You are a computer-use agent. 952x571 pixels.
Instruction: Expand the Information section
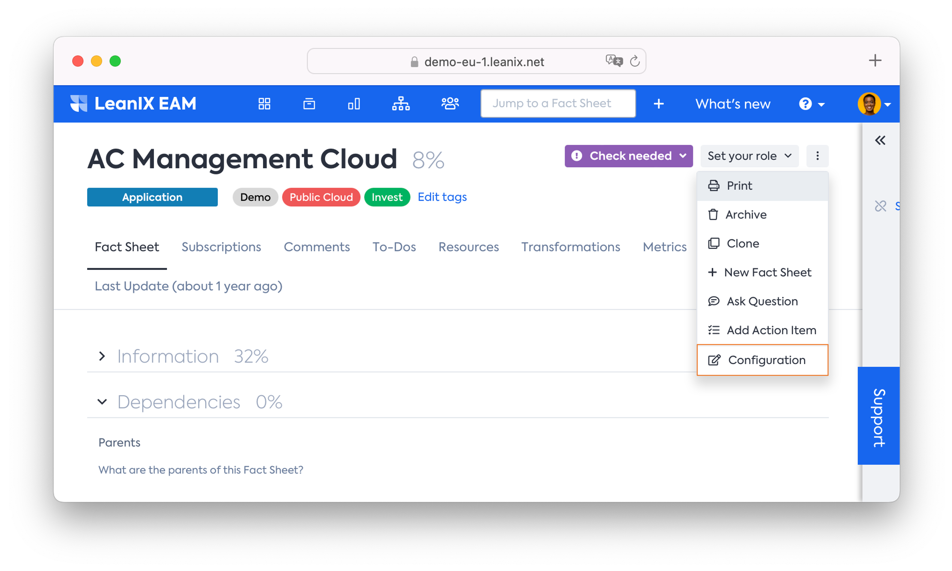pyautogui.click(x=102, y=356)
